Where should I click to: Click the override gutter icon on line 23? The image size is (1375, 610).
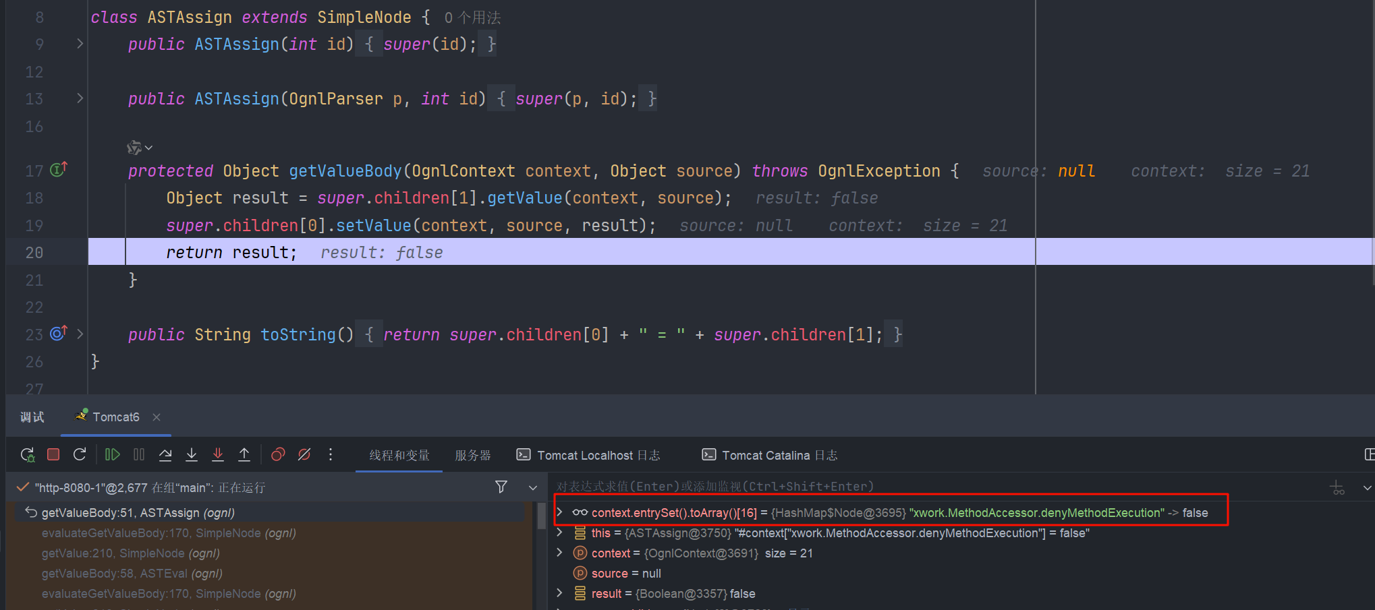[x=59, y=334]
